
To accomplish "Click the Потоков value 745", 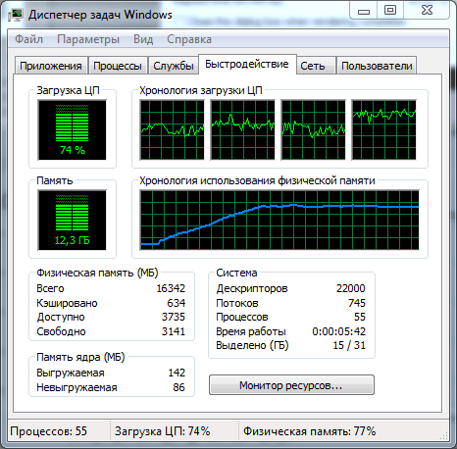I will [357, 303].
